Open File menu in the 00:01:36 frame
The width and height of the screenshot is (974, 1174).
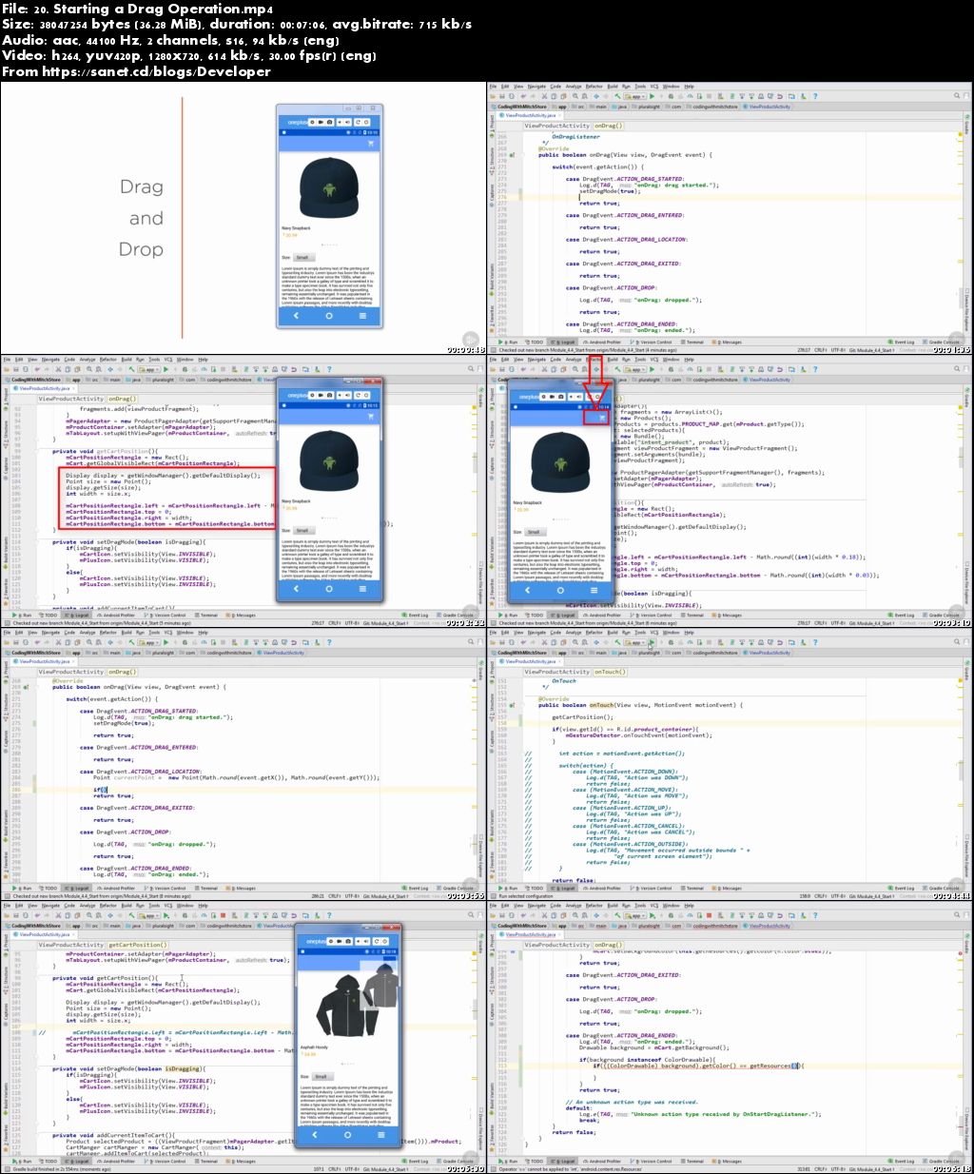pyautogui.click(x=491, y=87)
